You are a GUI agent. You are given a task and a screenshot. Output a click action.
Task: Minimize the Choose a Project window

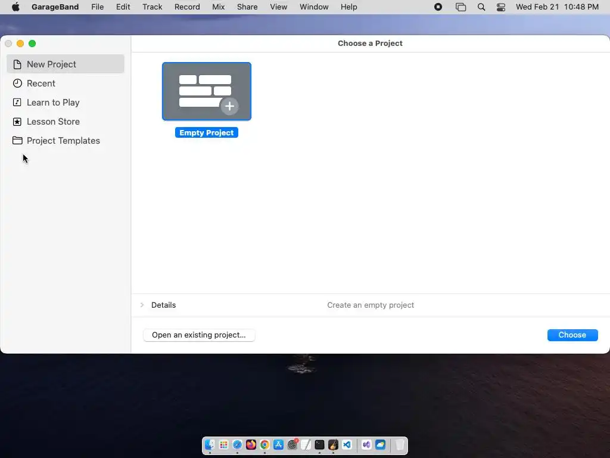(x=20, y=44)
